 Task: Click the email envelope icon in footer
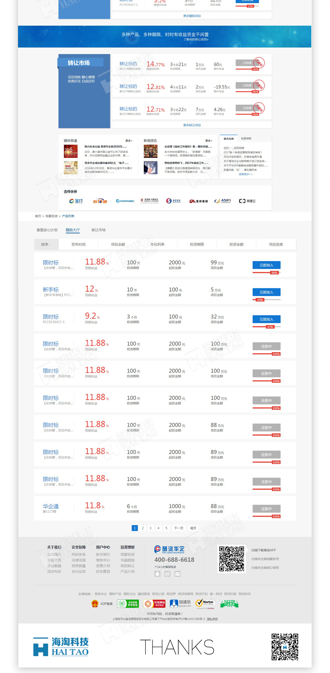click(x=177, y=574)
